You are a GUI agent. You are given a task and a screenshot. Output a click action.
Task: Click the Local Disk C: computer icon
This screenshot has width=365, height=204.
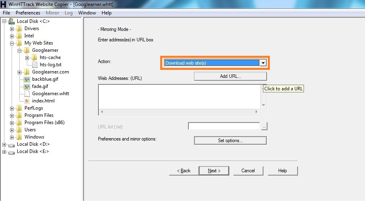coord(12,21)
